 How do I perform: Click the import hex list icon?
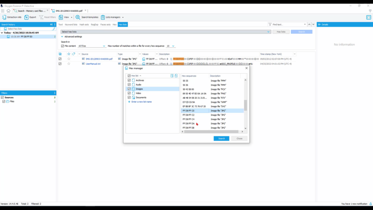coord(172,76)
